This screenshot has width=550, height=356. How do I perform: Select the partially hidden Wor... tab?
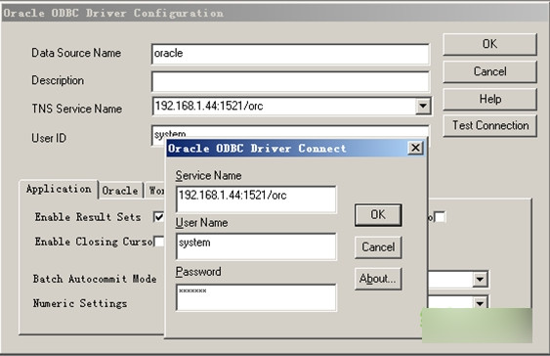155,191
